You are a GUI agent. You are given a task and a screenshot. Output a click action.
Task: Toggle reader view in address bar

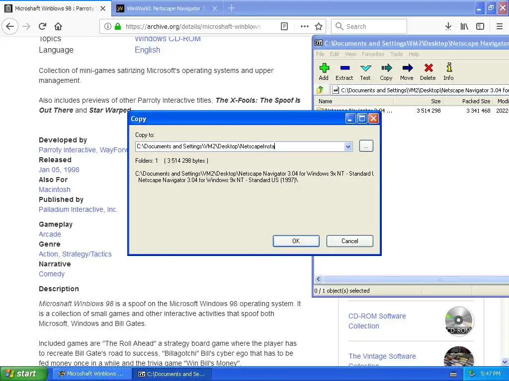284,26
